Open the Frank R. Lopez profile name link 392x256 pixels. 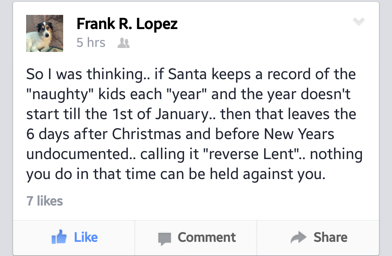127,24
